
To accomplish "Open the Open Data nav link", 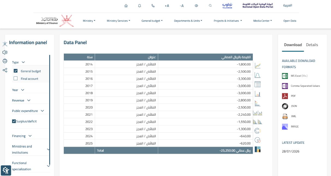I will pos(290,21).
